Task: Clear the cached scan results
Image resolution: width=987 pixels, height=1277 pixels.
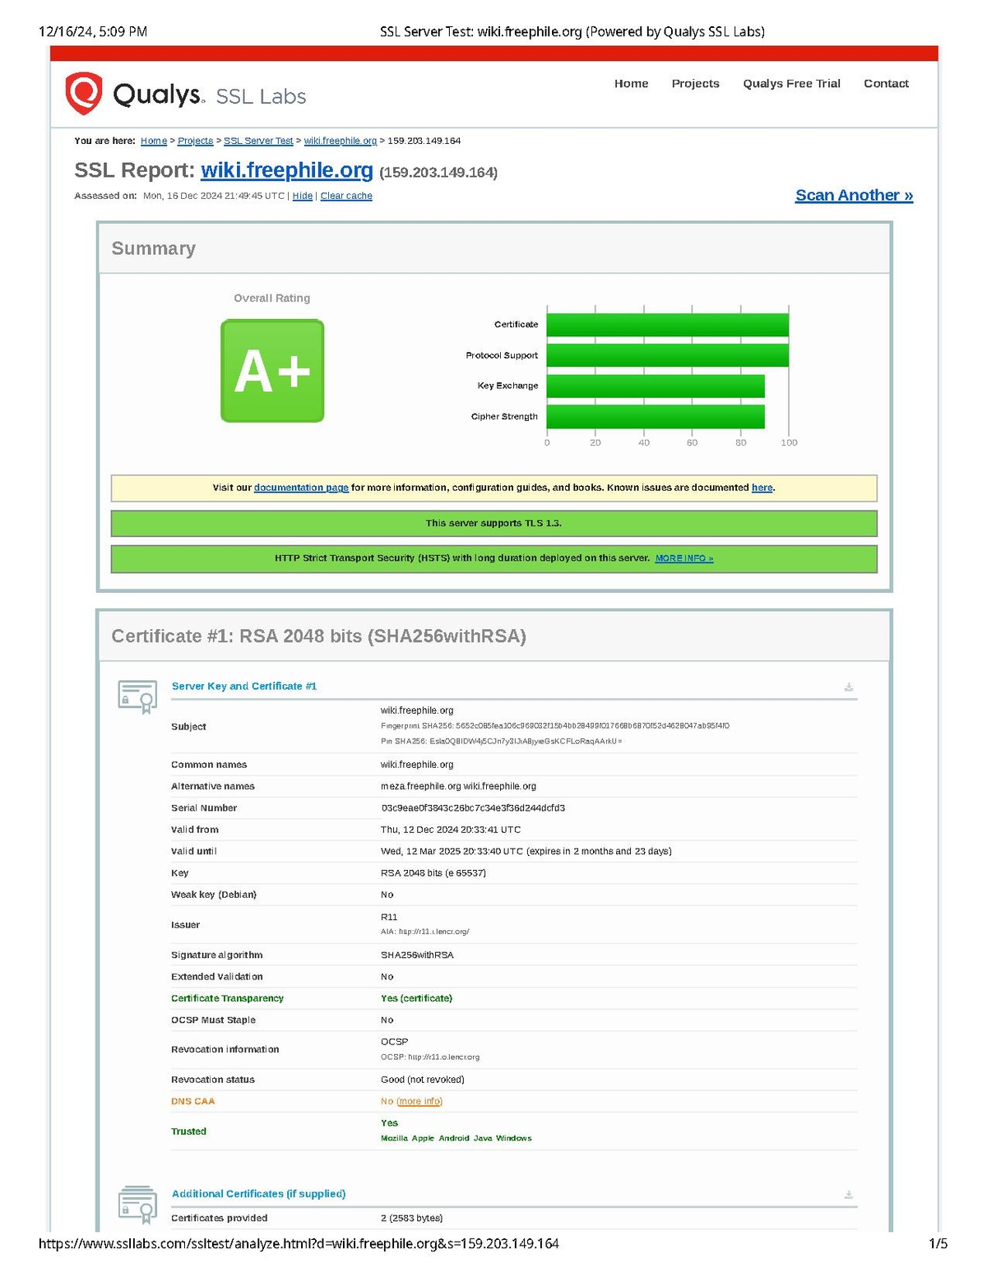Action: click(x=346, y=196)
